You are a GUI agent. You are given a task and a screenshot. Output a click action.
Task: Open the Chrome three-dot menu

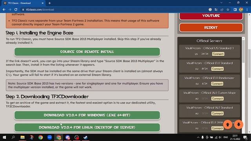(x=247, y=9)
